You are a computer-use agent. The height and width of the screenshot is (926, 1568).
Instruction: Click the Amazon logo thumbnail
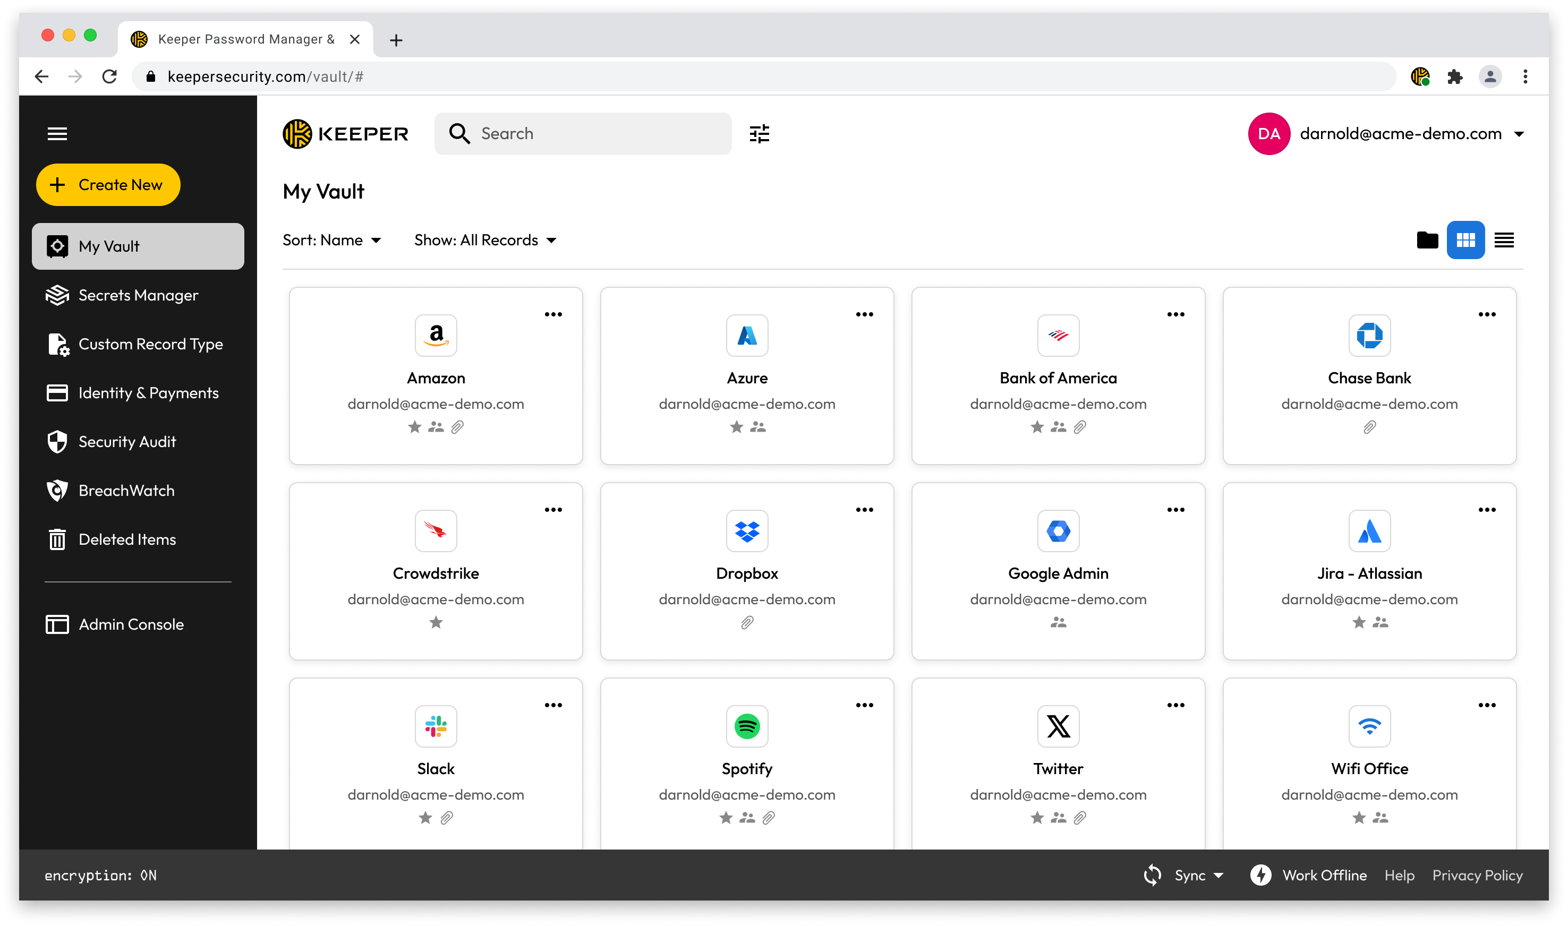pos(436,335)
